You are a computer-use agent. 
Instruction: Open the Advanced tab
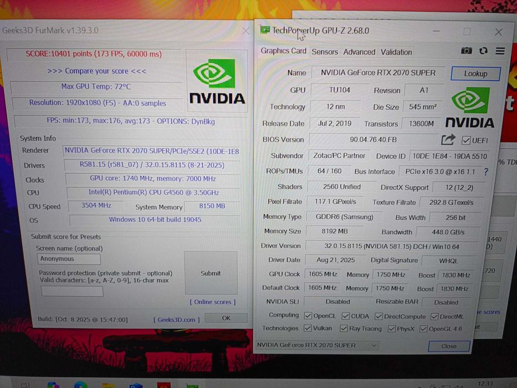tap(359, 52)
